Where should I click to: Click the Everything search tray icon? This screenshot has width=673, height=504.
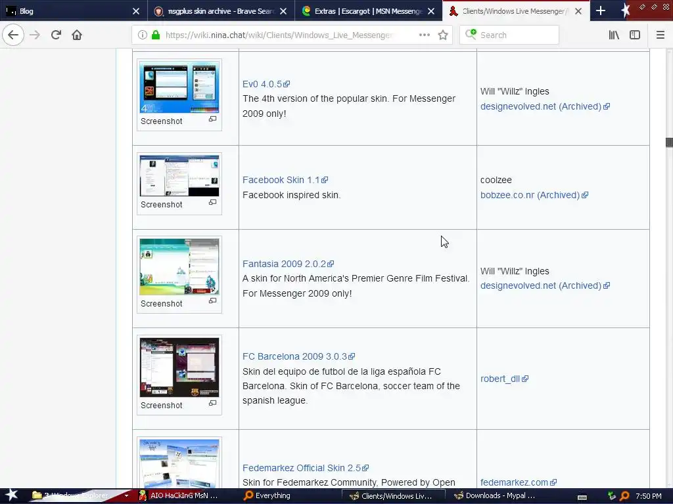[624, 496]
